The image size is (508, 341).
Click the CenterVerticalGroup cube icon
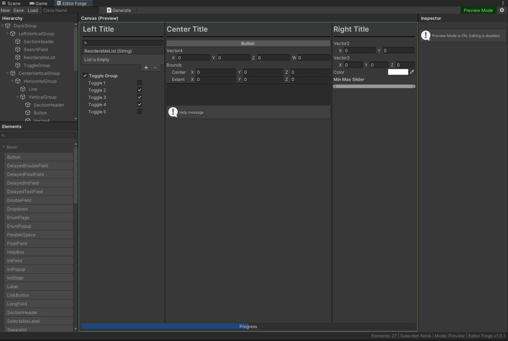click(x=13, y=73)
